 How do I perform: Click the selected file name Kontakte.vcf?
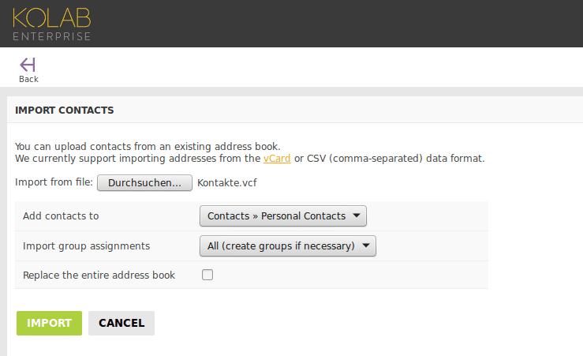click(226, 183)
